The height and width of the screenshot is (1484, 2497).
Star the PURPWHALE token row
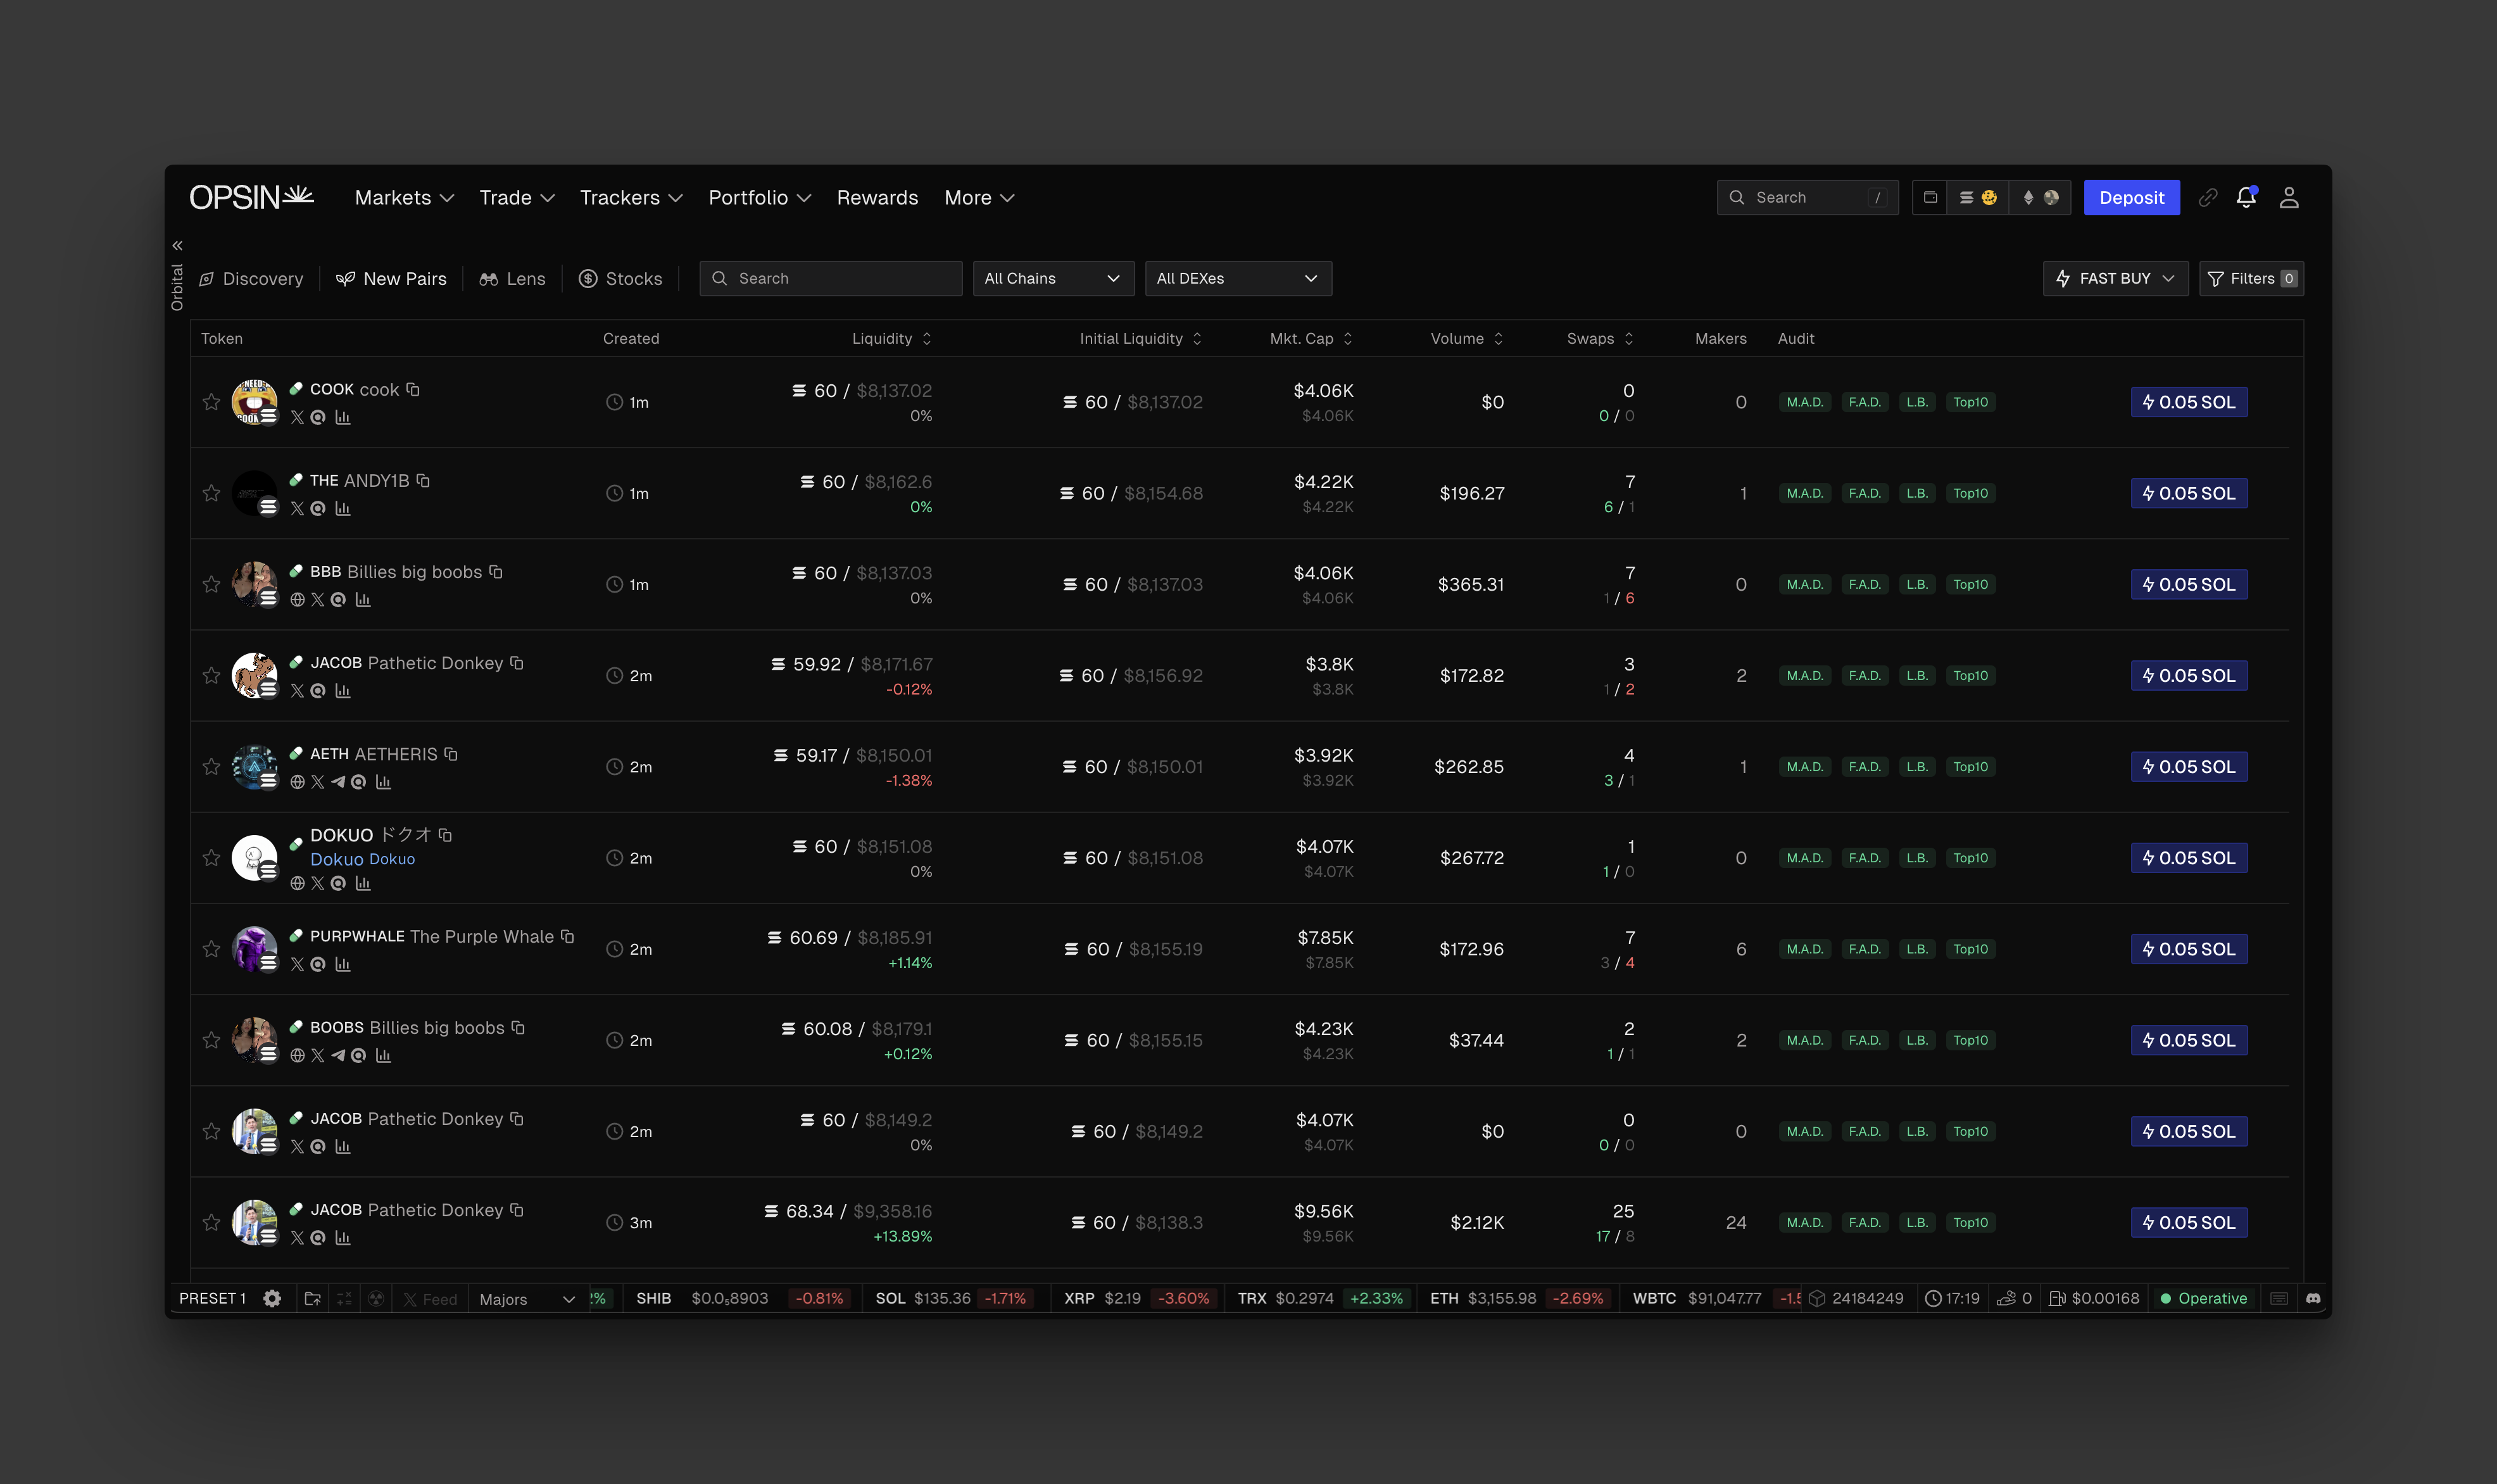(211, 949)
